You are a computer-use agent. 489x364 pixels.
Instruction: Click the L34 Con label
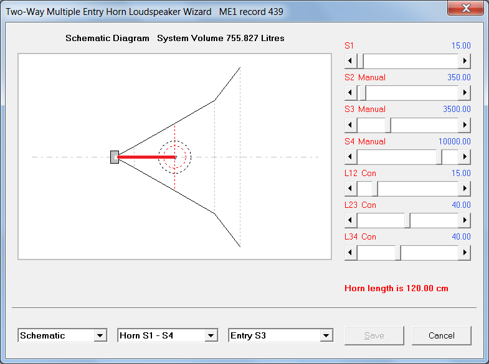[x=360, y=236]
